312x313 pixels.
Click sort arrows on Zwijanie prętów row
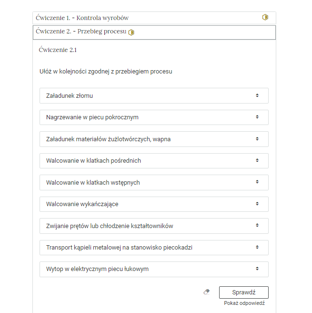tap(257, 225)
